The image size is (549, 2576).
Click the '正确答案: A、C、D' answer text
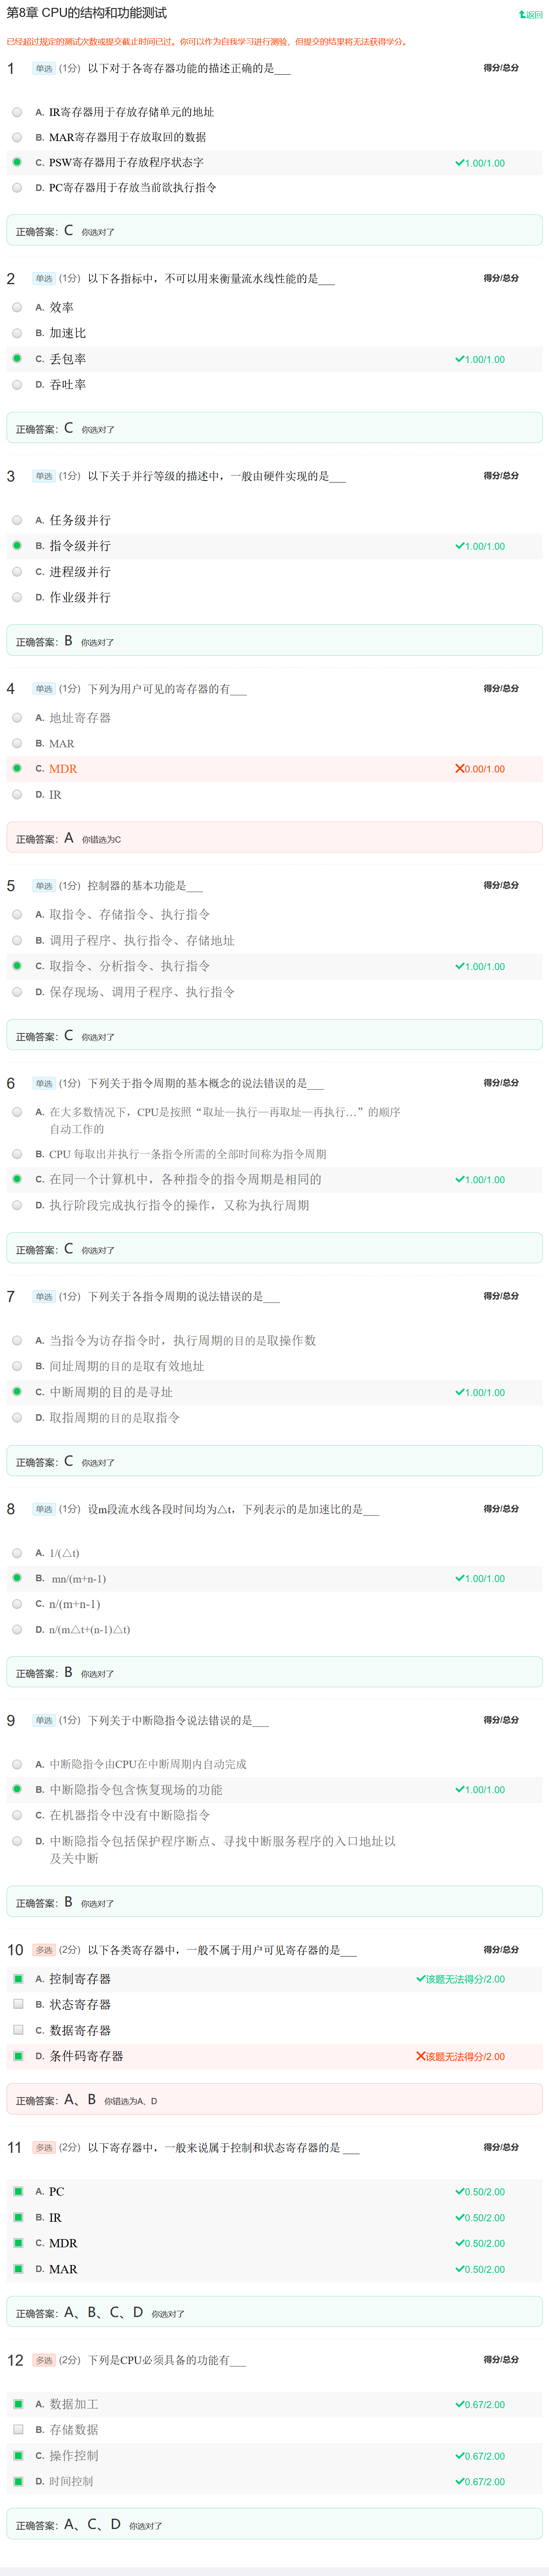(68, 2525)
